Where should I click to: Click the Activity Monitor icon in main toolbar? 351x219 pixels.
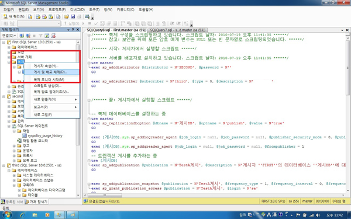coord(87,16)
